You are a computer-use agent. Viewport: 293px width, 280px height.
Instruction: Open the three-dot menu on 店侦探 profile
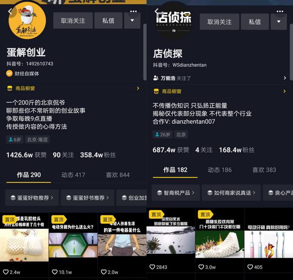pyautogui.click(x=280, y=11)
